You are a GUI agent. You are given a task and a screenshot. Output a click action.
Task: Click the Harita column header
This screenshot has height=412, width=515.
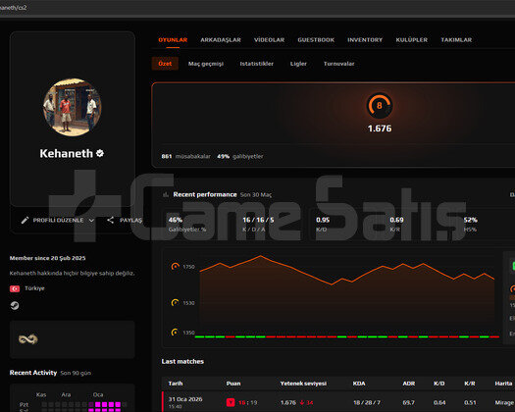(x=503, y=384)
